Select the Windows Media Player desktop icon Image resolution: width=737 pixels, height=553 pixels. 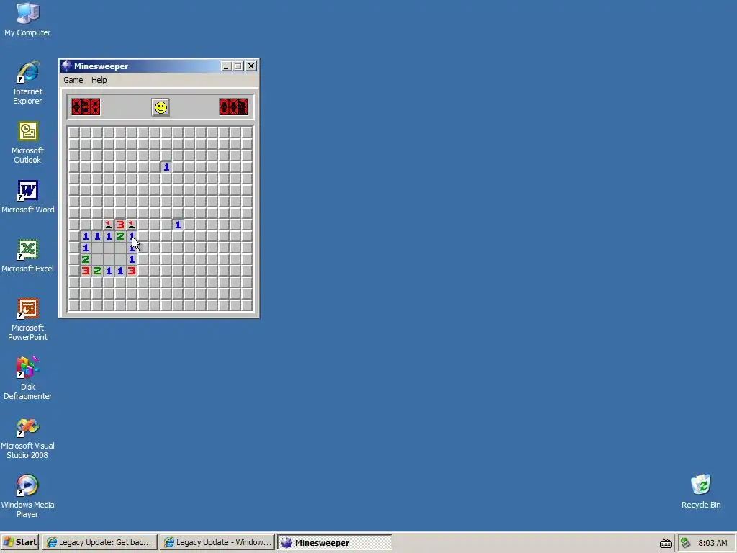(x=27, y=497)
